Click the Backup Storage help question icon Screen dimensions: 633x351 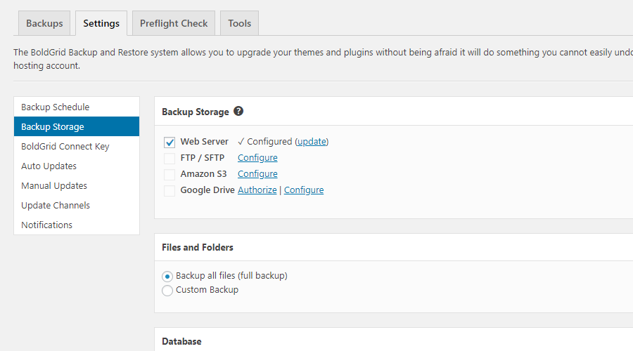(238, 112)
